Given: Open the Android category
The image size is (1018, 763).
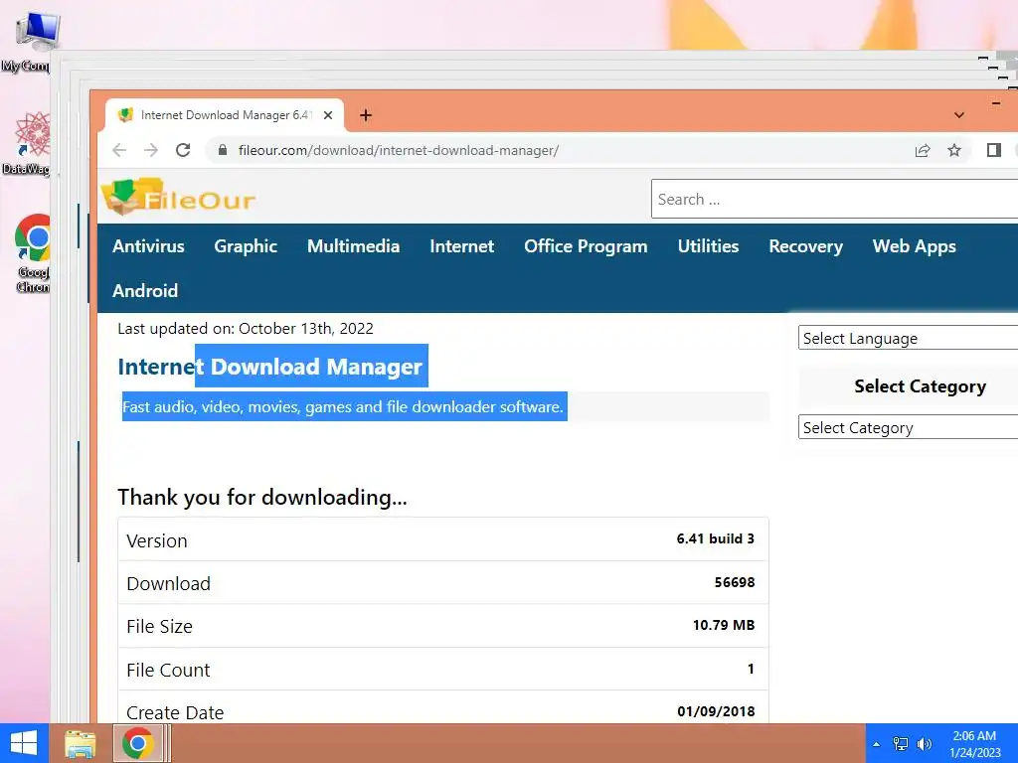Looking at the screenshot, I should (x=145, y=291).
